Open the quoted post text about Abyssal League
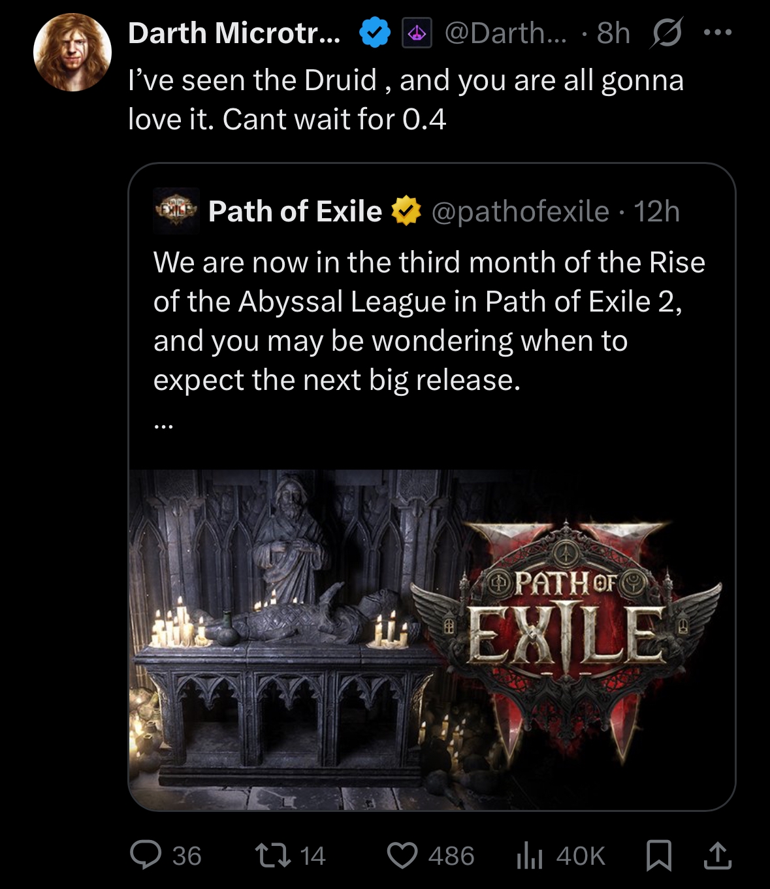The height and width of the screenshot is (889, 770). tap(428, 321)
